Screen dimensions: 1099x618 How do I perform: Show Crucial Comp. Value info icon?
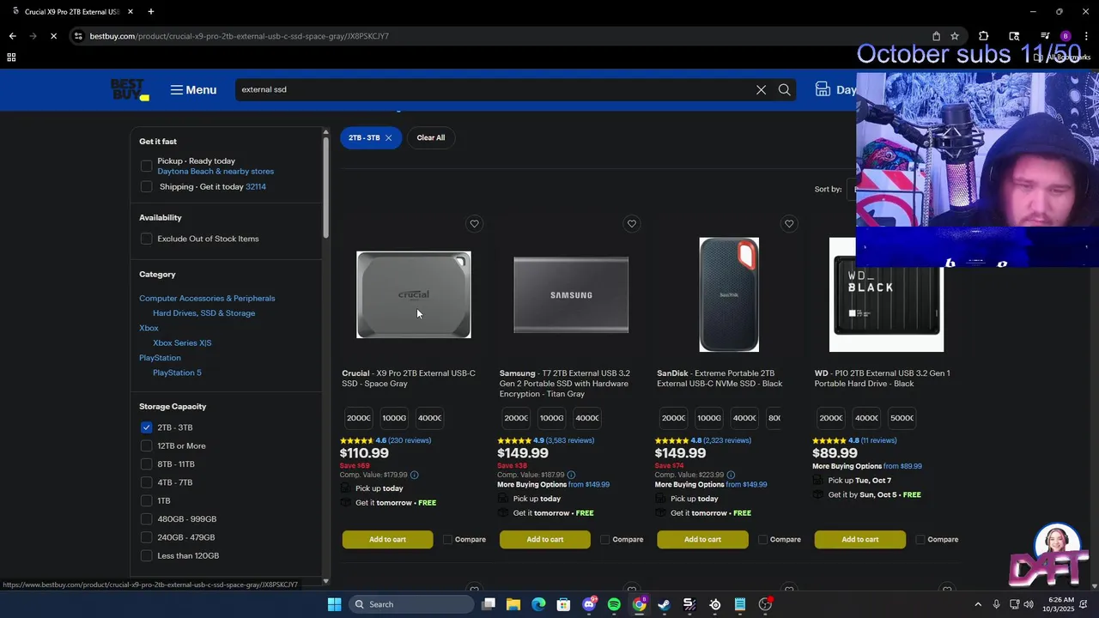(x=415, y=475)
